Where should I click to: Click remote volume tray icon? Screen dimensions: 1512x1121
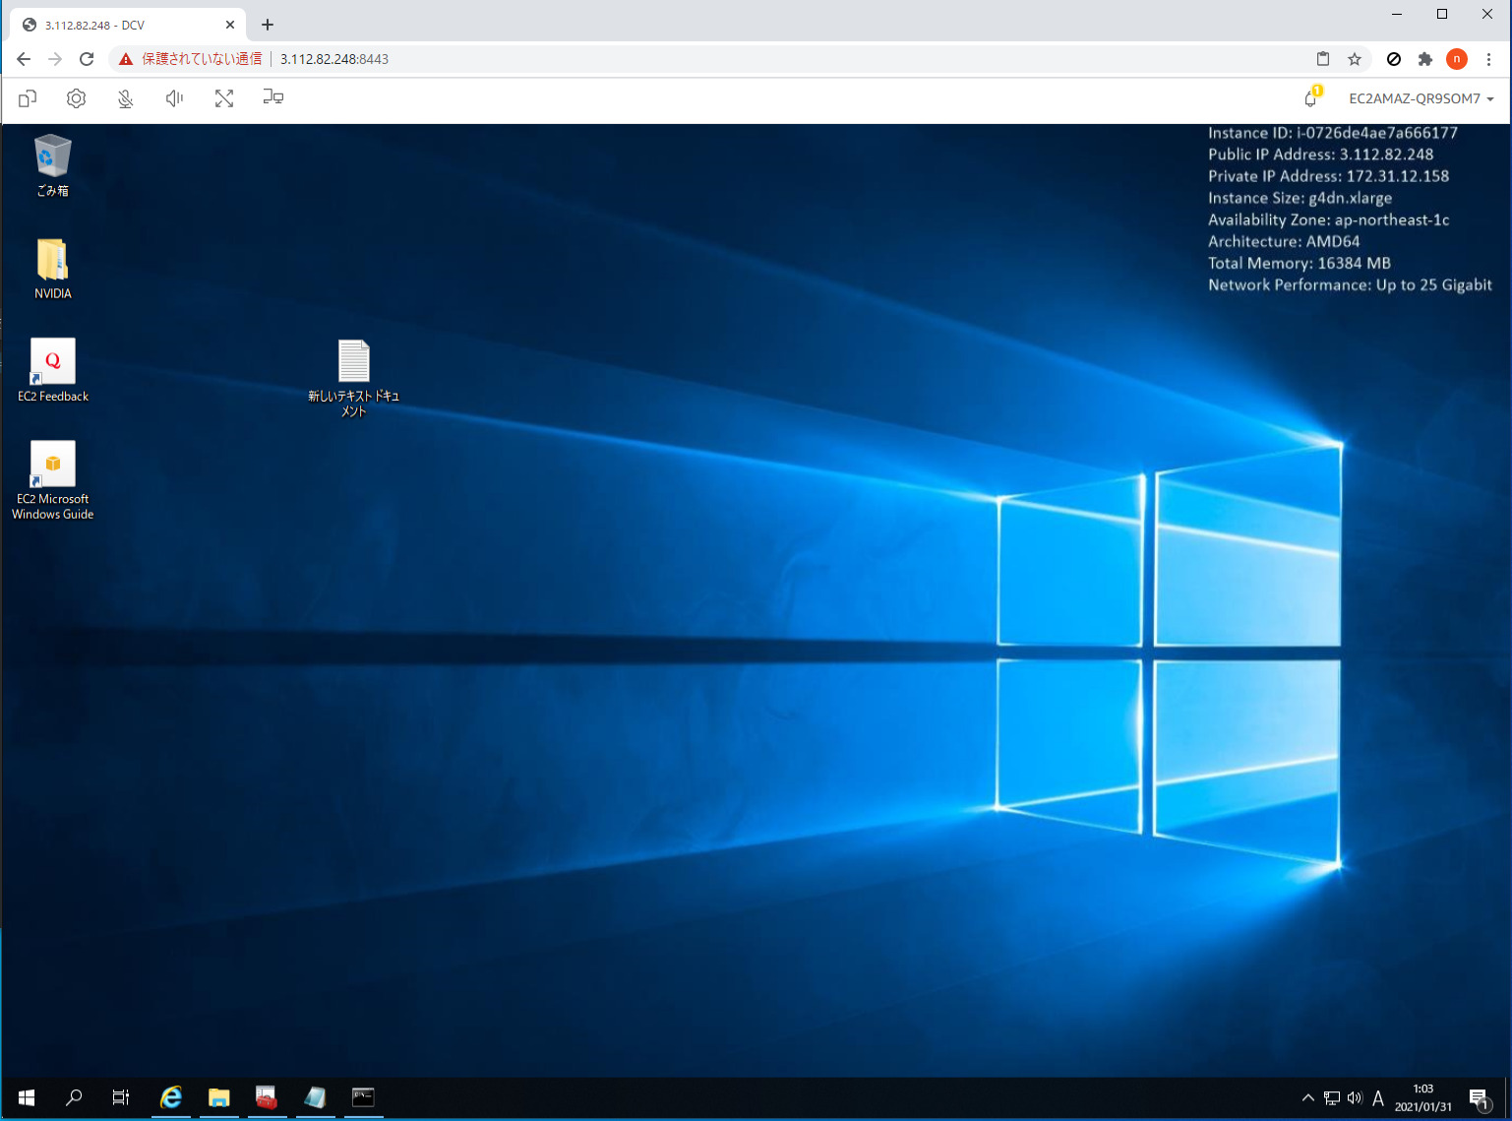1355,1097
